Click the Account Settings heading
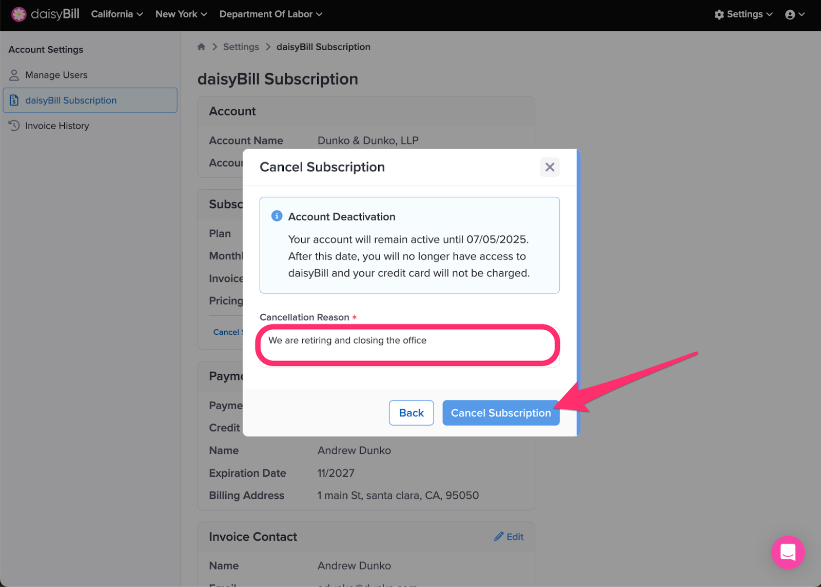821x587 pixels. [x=46, y=50]
